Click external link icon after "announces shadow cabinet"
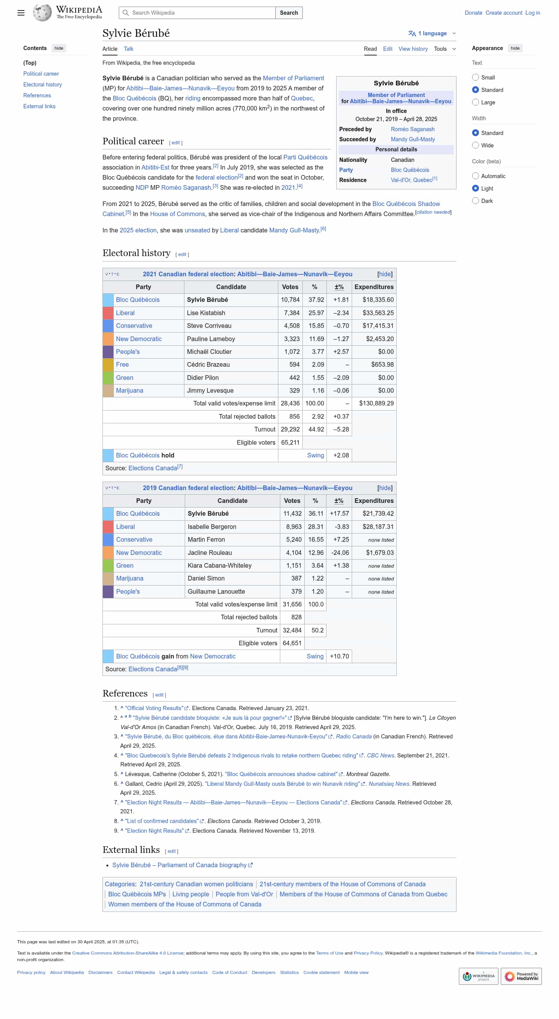Screen dimensions: 559x1019 [340, 775]
